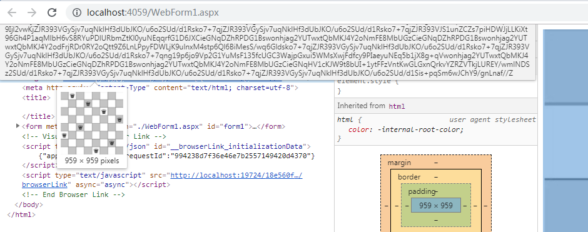Click the color: -internal-root-color property
The width and height of the screenshot is (588, 232).
[x=406, y=129]
